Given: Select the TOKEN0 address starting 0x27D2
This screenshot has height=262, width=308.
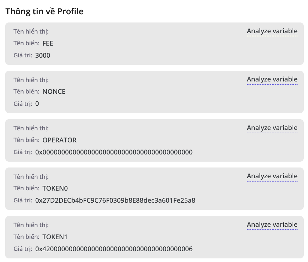Looking at the screenshot, I should pyautogui.click(x=115, y=200).
